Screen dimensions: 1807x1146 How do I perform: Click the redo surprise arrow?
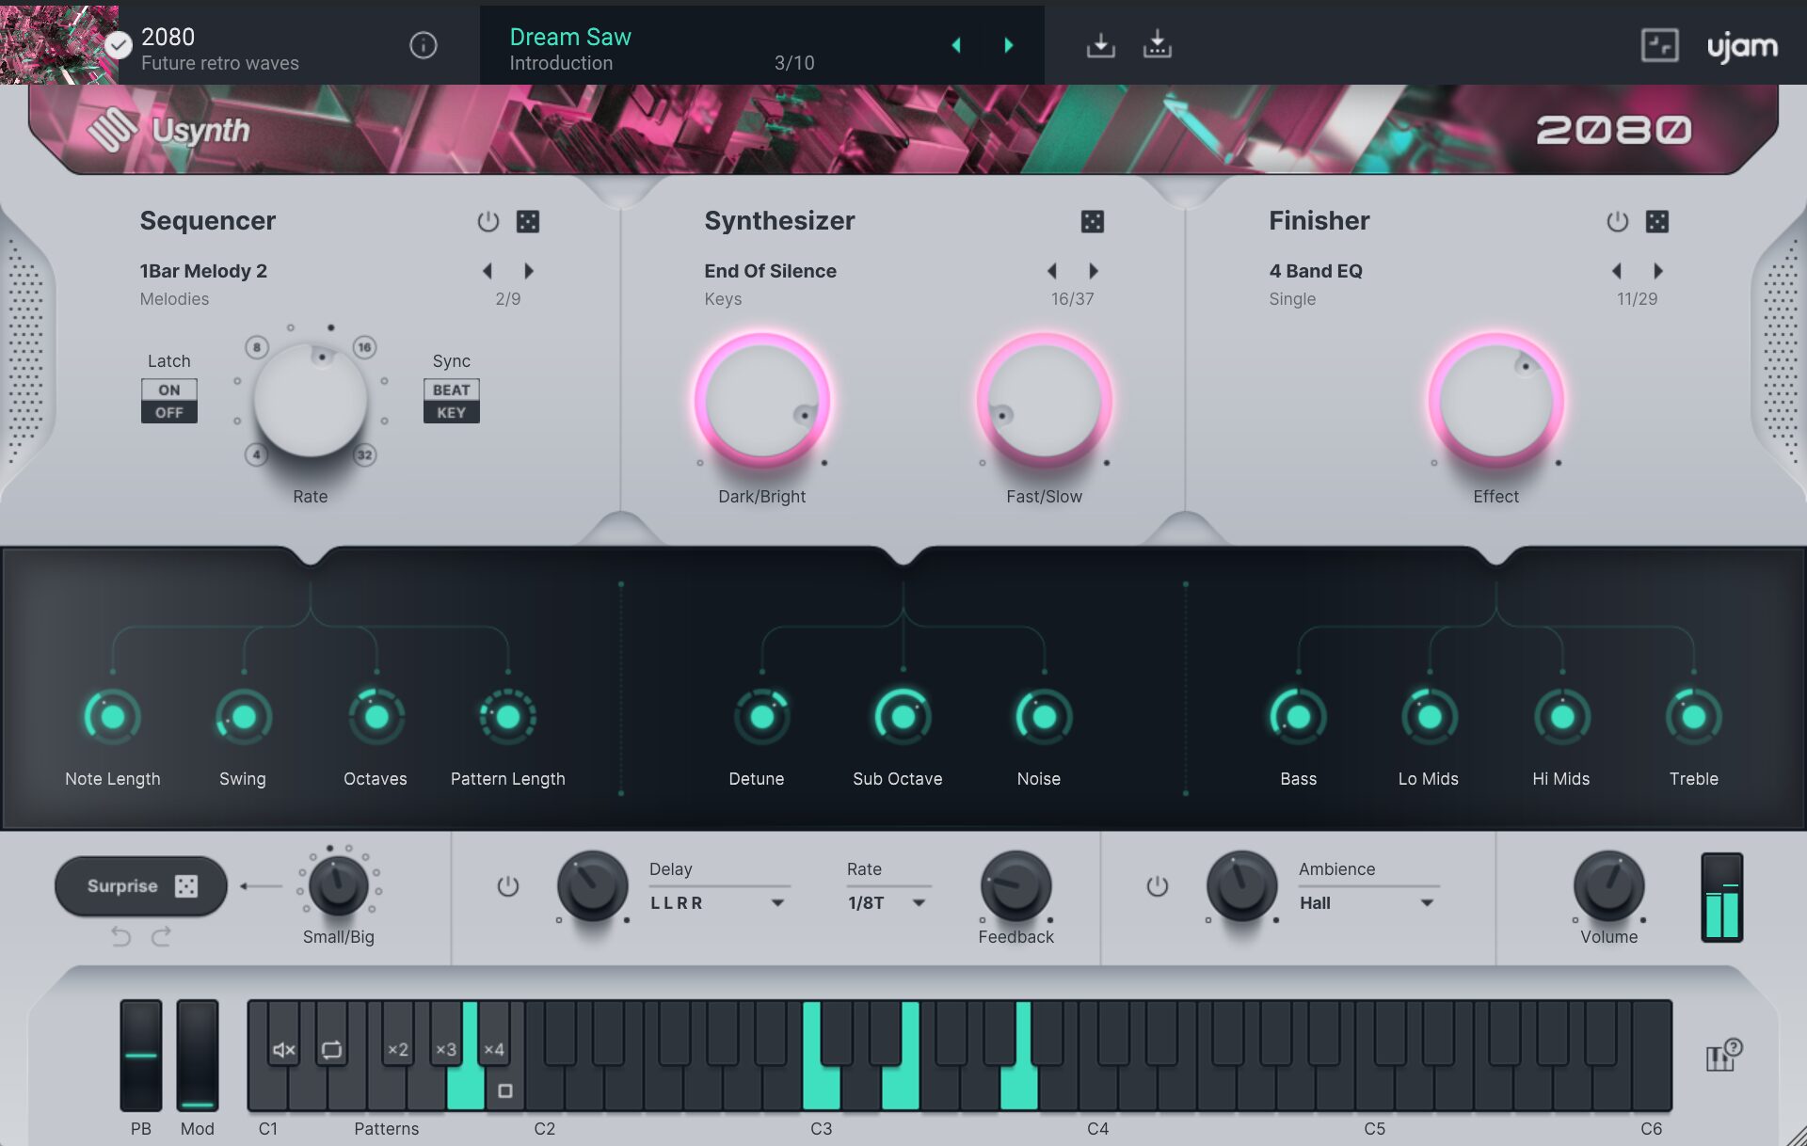click(161, 936)
